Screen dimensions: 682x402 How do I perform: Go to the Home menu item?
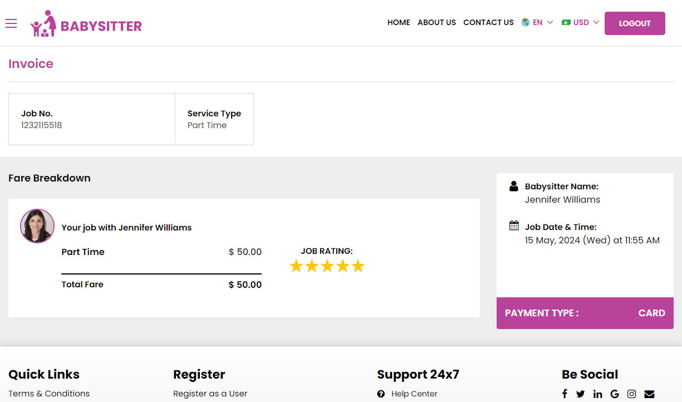tap(399, 22)
